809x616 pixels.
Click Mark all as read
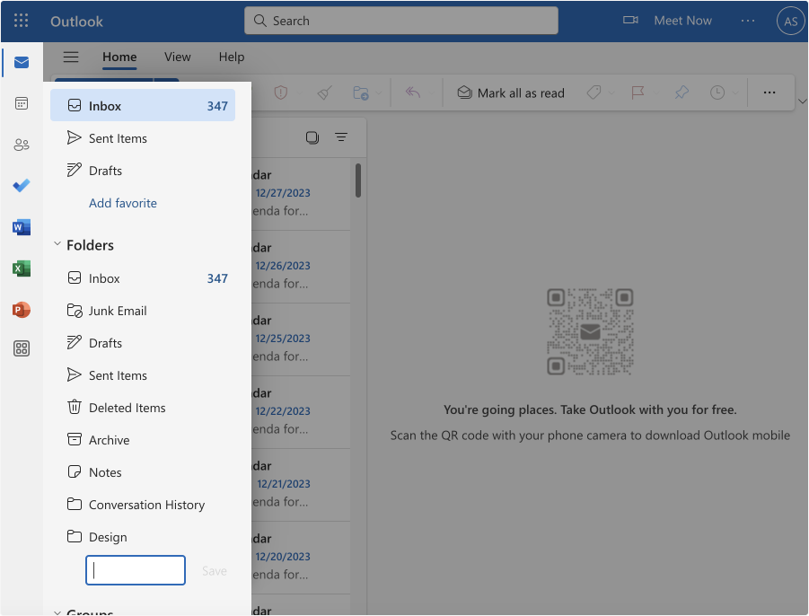click(x=510, y=92)
